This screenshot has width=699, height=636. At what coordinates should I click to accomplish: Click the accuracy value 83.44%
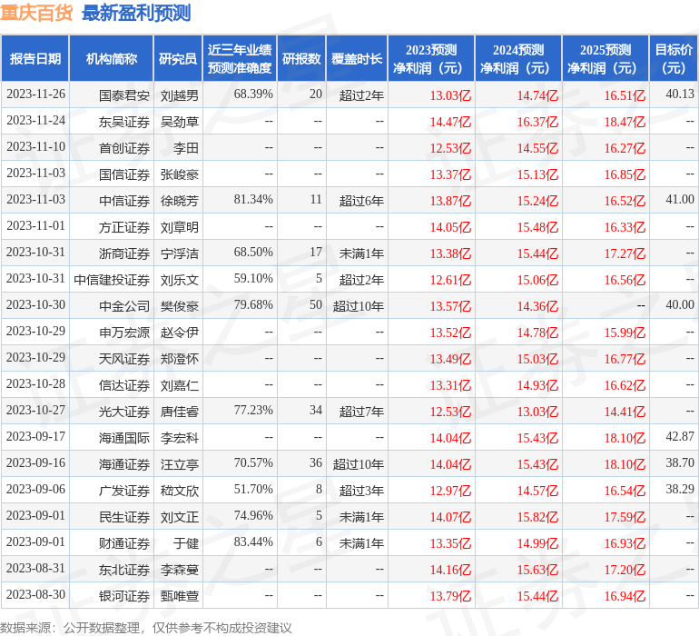tap(253, 542)
